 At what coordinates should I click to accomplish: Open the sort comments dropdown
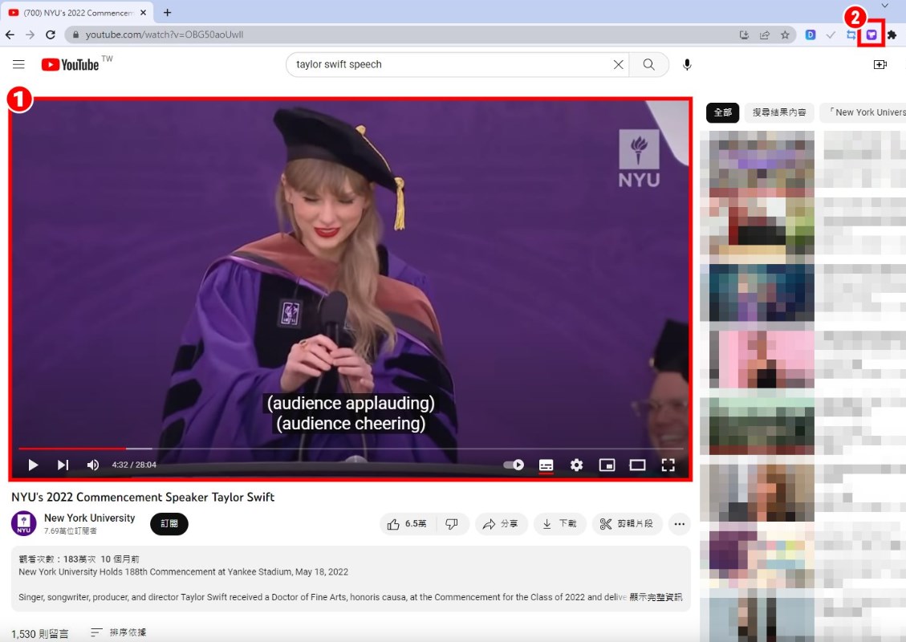tap(119, 633)
